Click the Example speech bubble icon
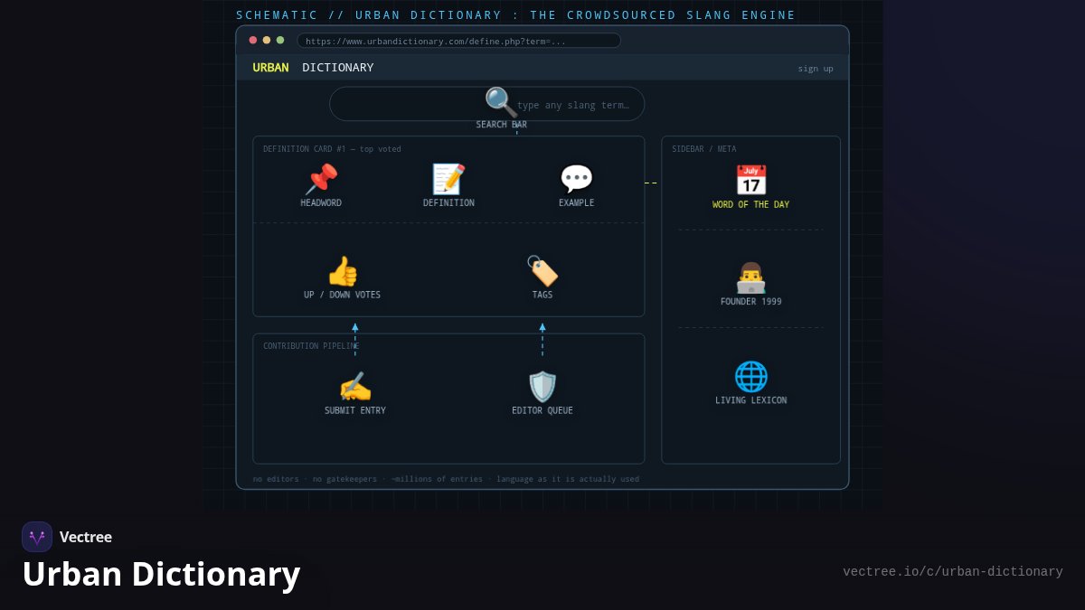Image resolution: width=1085 pixels, height=610 pixels. click(576, 179)
